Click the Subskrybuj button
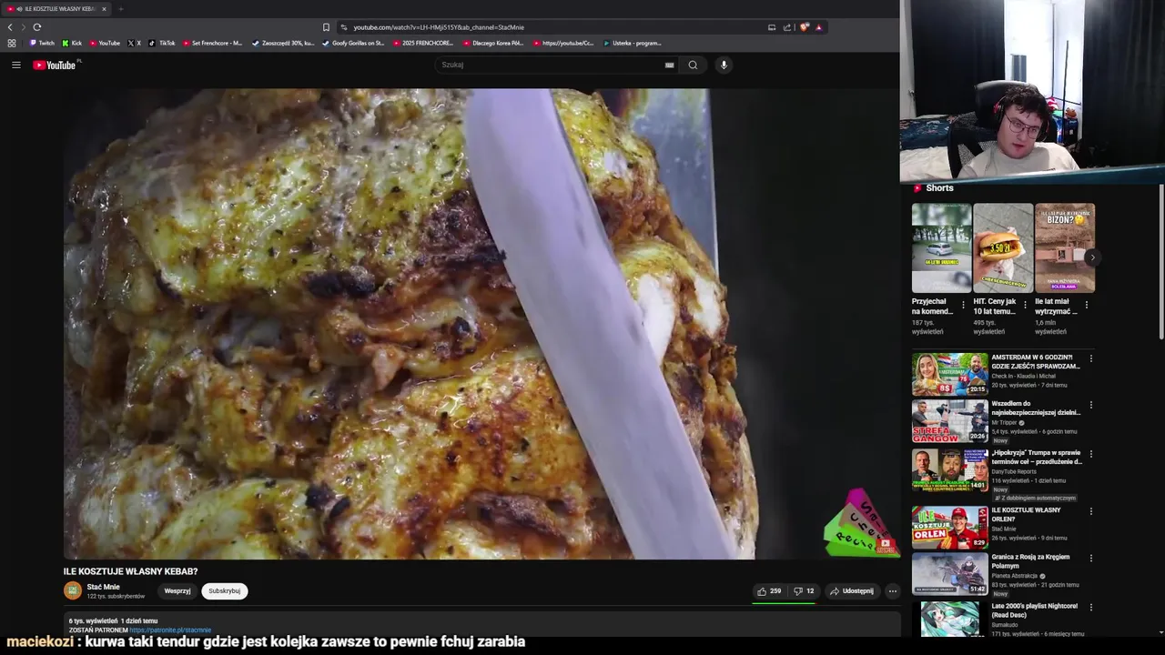Viewport: 1165px width, 655px height. click(224, 591)
